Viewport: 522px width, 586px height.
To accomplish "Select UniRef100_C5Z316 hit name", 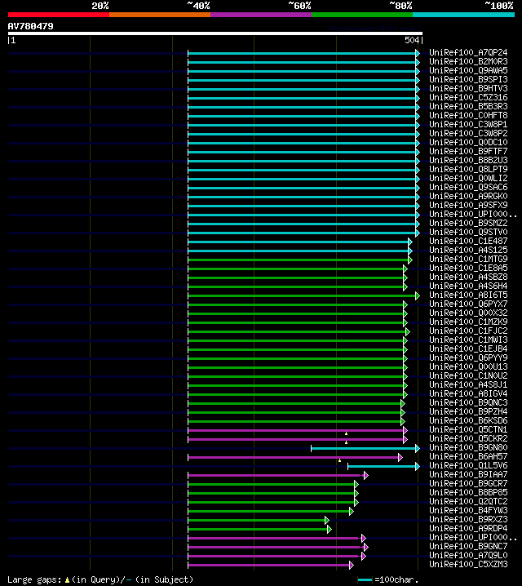I will point(468,98).
